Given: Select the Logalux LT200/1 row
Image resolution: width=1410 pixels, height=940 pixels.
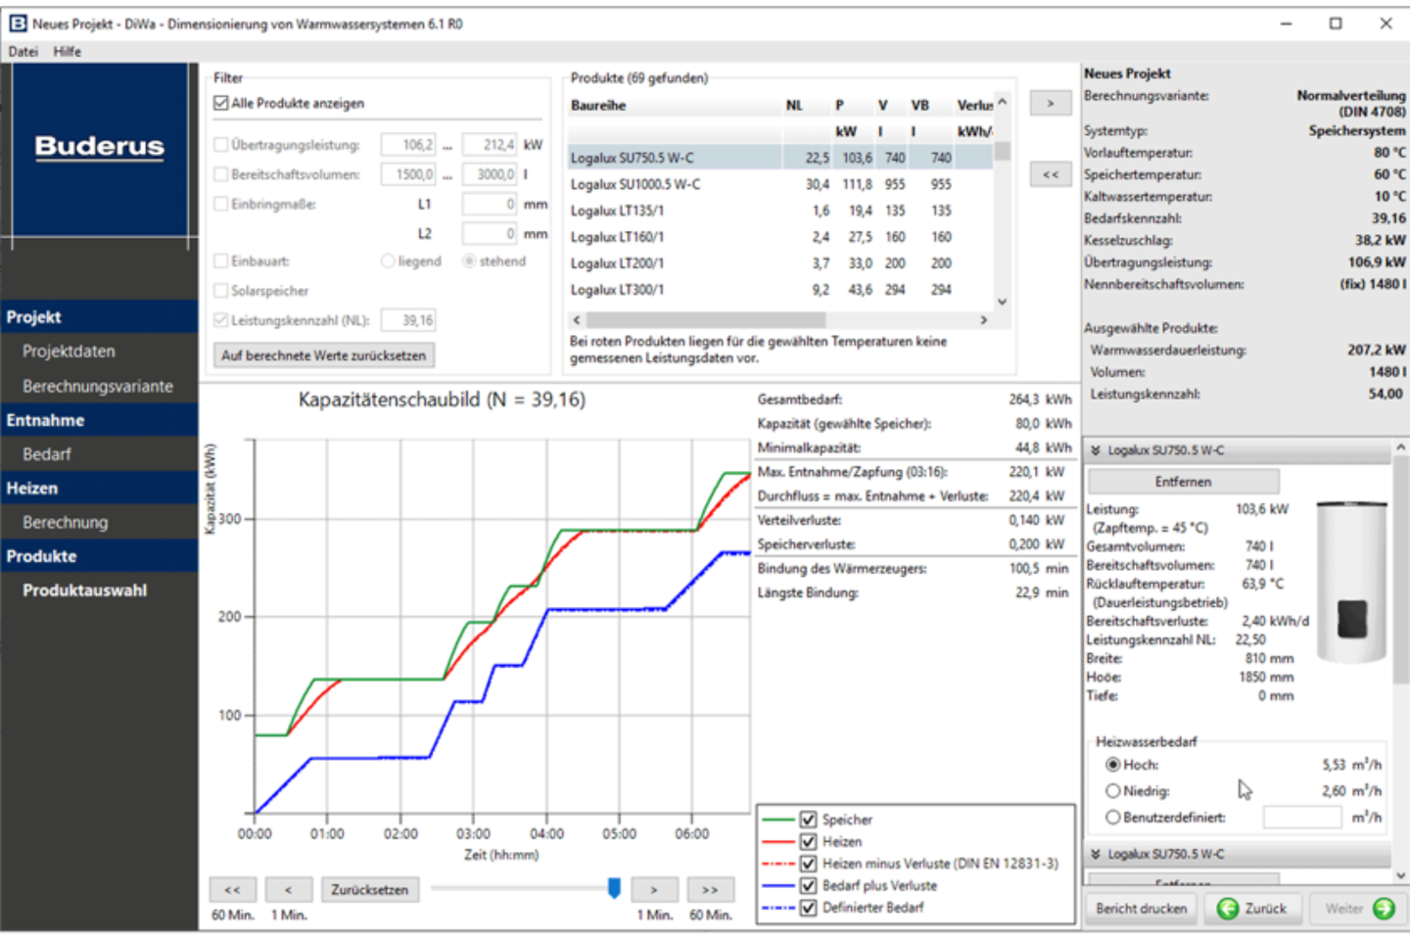Looking at the screenshot, I should click(x=780, y=263).
